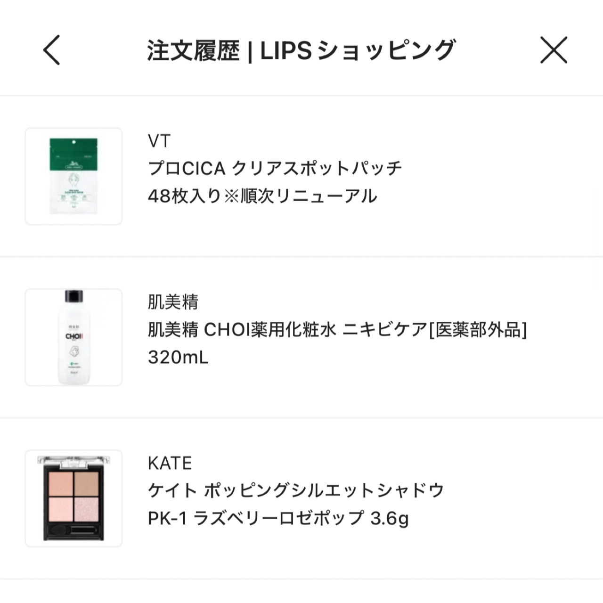This screenshot has height=603, width=603.
Task: Open ケイト ポッピングシルエットシャドウ product
Action: coord(296,491)
